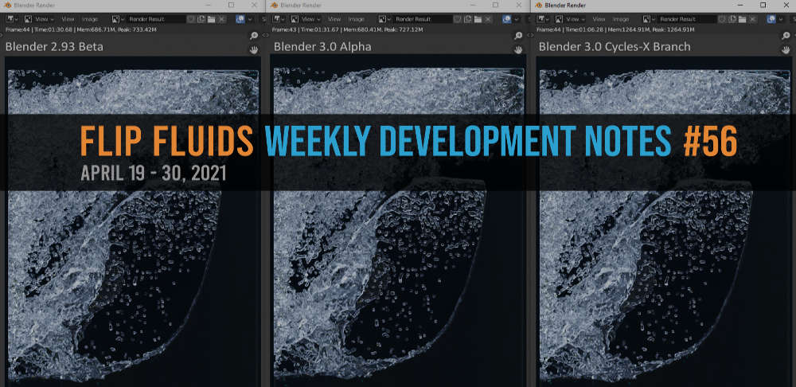Toggle gizmo display in 2.93 Beta window
Screen dimensions: 796x387
coord(240,19)
